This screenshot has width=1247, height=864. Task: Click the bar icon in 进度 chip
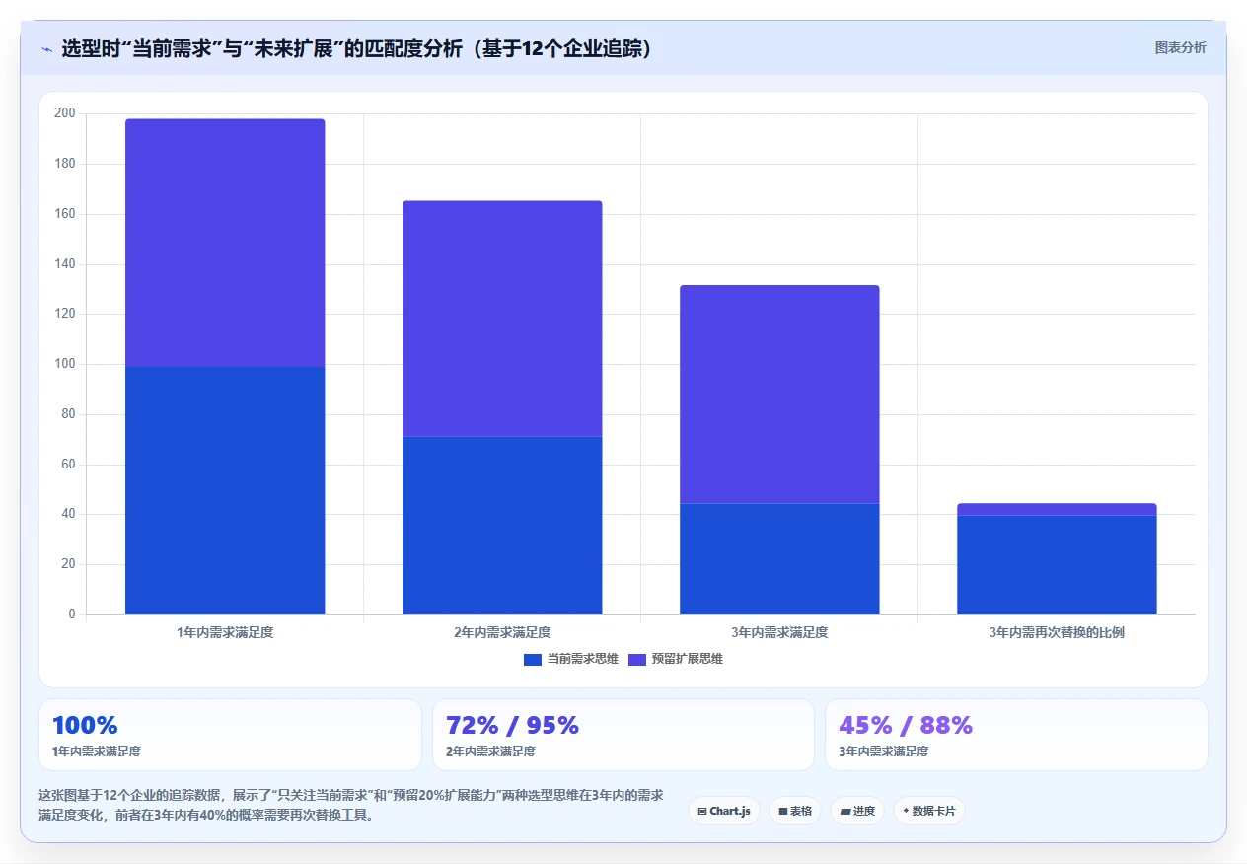click(844, 812)
